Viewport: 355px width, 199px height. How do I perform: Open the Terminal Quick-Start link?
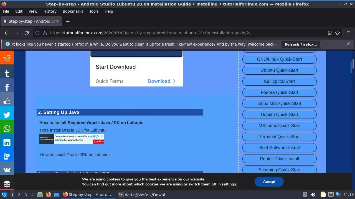coord(279,137)
